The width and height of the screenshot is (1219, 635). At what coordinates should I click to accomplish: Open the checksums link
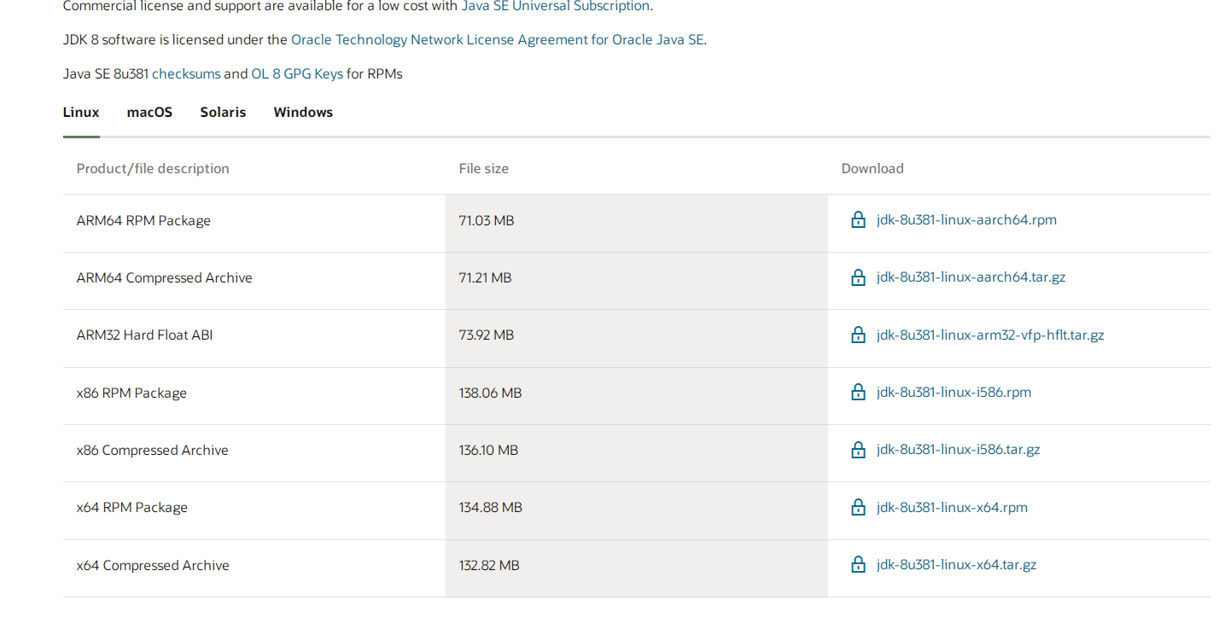coord(186,74)
